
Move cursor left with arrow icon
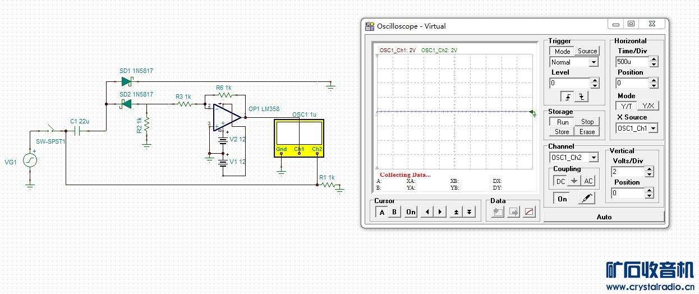point(427,212)
